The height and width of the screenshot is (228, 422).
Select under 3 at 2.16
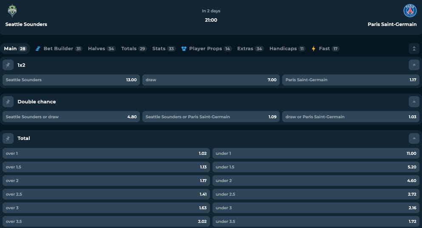click(316, 208)
